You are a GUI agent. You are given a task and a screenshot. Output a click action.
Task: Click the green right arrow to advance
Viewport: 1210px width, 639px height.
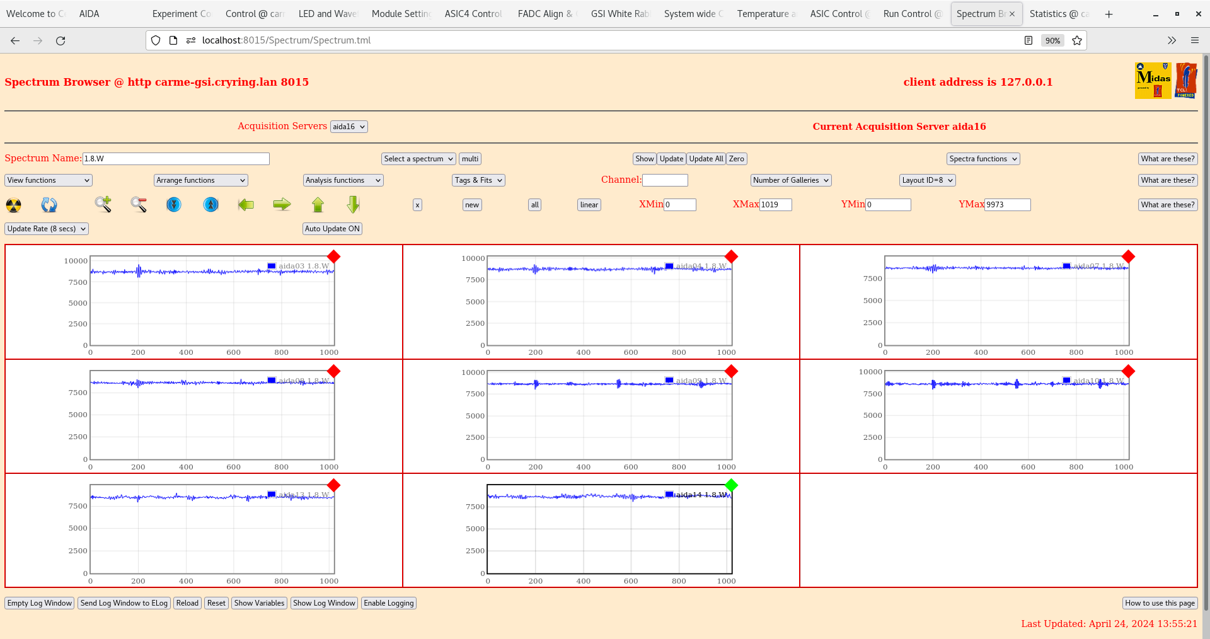[282, 205]
